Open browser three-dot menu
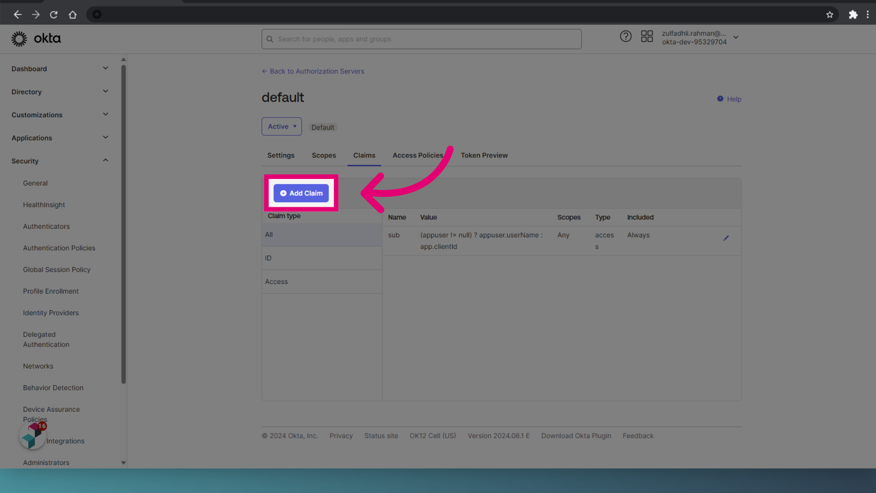This screenshot has width=876, height=493. pyautogui.click(x=868, y=15)
